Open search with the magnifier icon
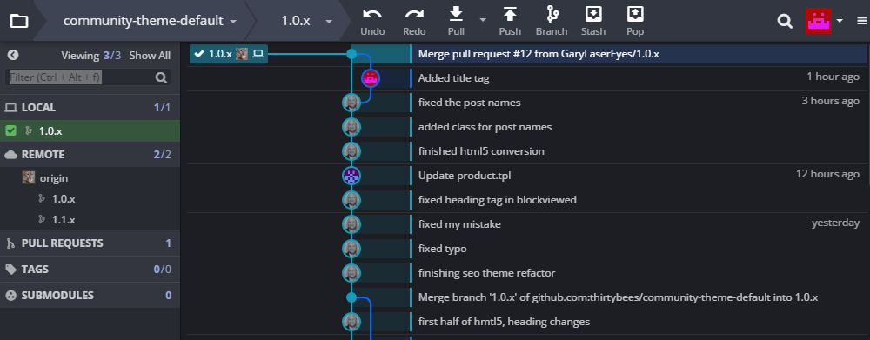Screen dimensions: 870x340 [x=785, y=21]
